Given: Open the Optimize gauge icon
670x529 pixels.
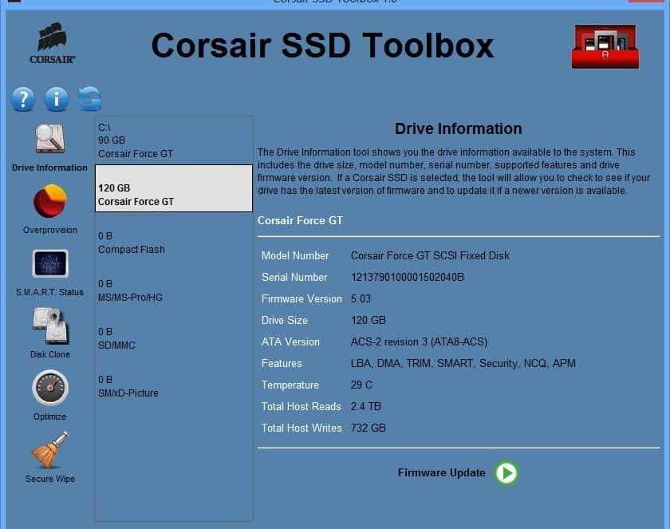Looking at the screenshot, I should coord(50,388).
